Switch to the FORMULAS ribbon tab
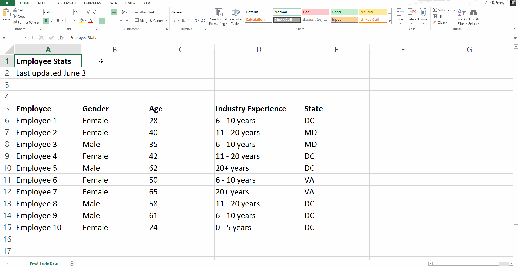The height and width of the screenshot is (267, 518). point(92,3)
